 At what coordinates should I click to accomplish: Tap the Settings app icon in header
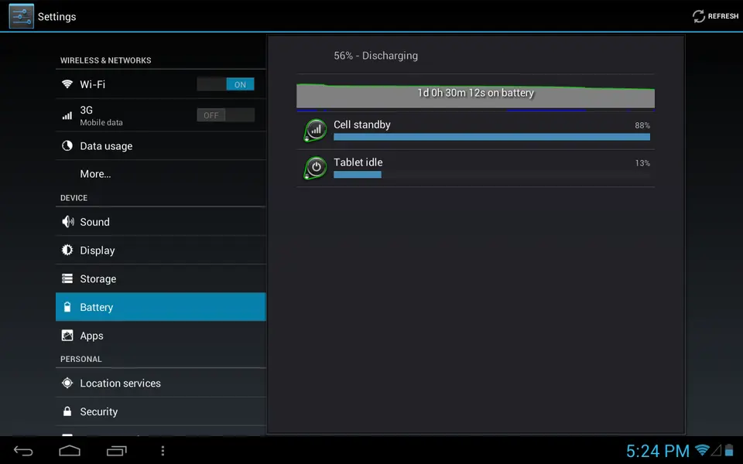click(21, 16)
